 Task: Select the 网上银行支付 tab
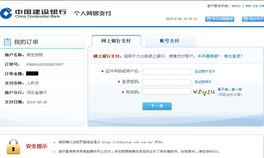(116, 41)
